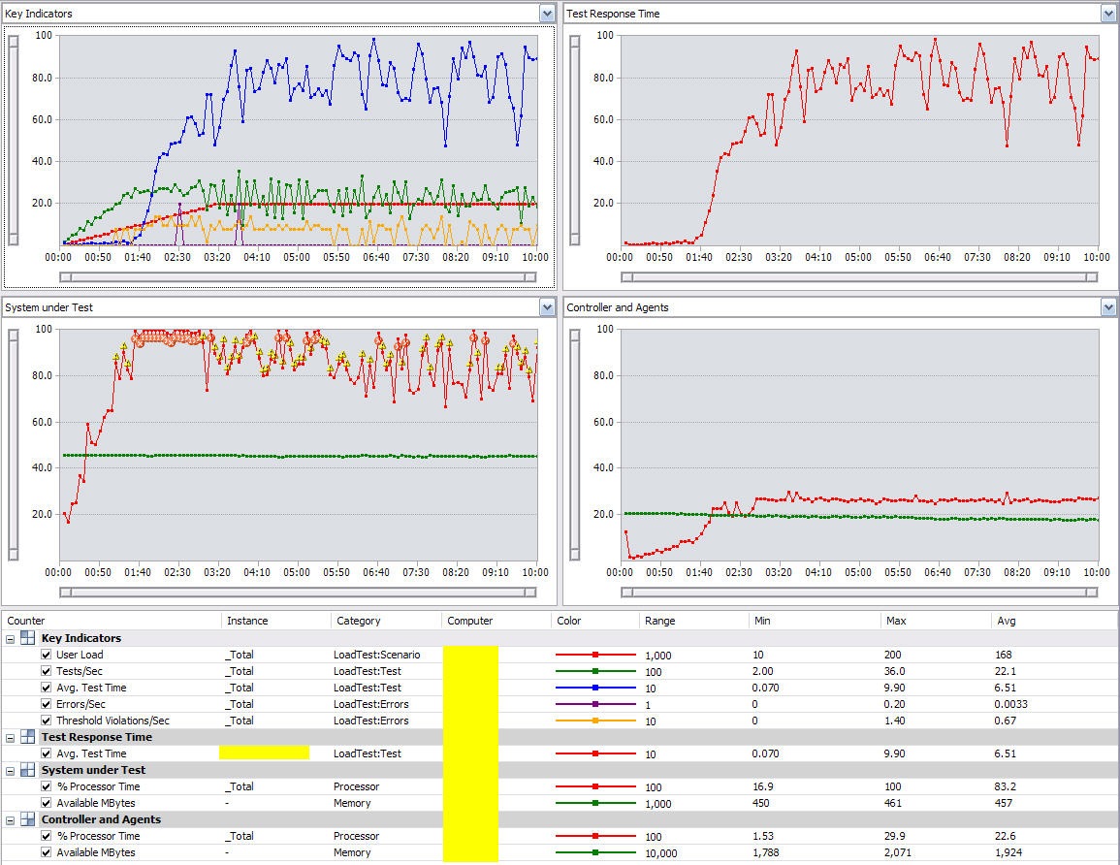This screenshot has height=865, width=1120.
Task: Open the Controller and Agents graph dropdown
Action: 1108,307
